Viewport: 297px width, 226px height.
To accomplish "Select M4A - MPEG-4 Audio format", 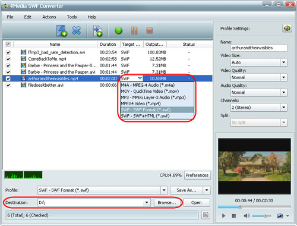I will 157,85.
